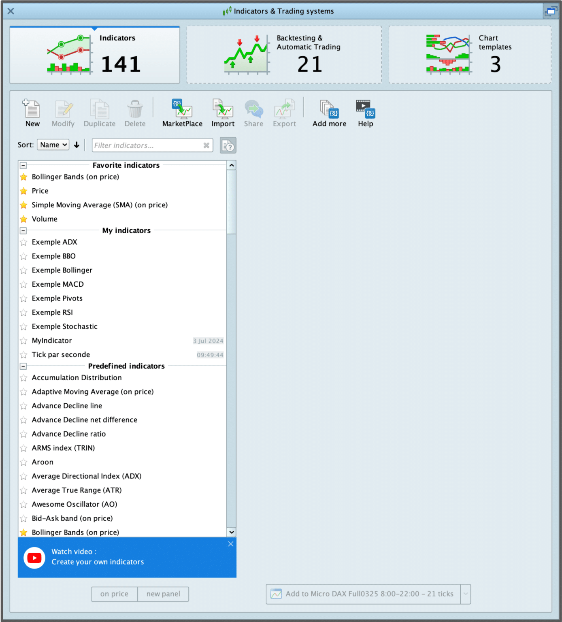The height and width of the screenshot is (622, 562).
Task: Collapse the Favorite indicators section
Action: tap(23, 165)
